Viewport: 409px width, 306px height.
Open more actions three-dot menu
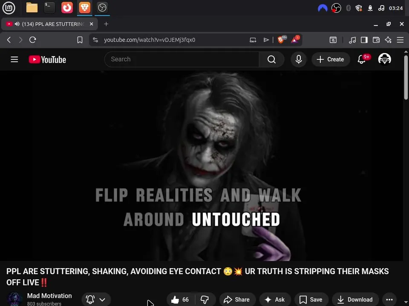pyautogui.click(x=389, y=300)
